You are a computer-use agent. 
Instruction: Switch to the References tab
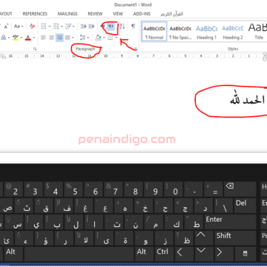[35, 14]
